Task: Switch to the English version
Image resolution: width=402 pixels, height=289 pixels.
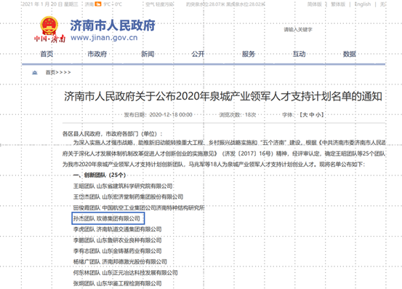Action: coord(363,4)
